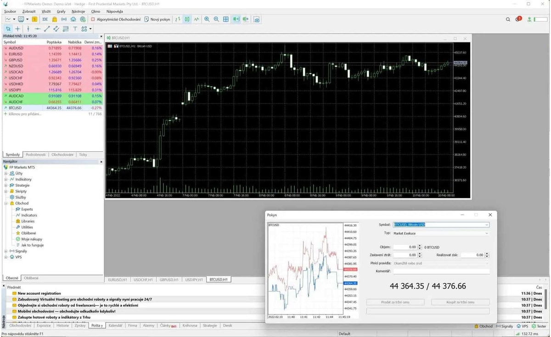The width and height of the screenshot is (551, 337).
Task: Switch chart to line chart icon
Action: (197, 19)
